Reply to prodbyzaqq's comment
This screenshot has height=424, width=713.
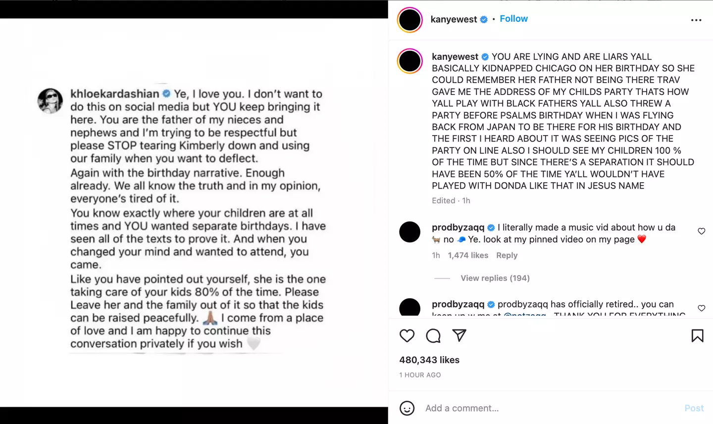coord(507,255)
